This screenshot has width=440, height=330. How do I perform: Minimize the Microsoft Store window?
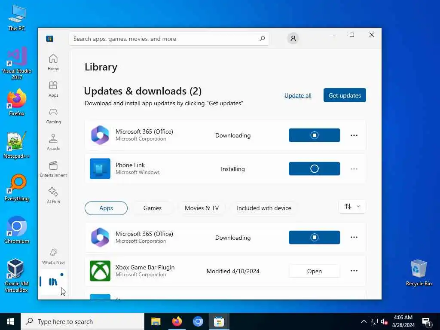coord(332,35)
